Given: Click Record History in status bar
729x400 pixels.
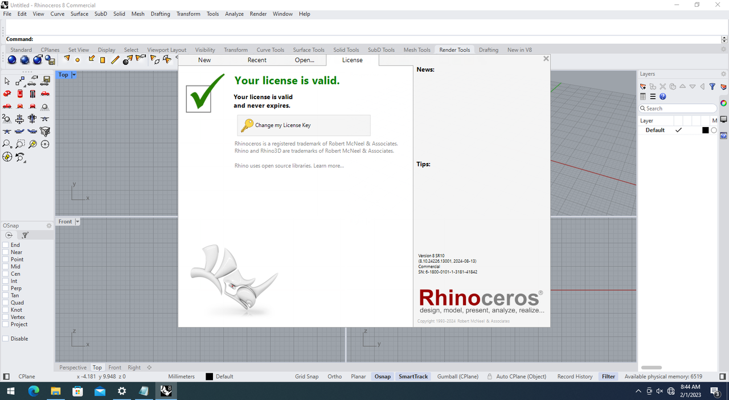Looking at the screenshot, I should 575,377.
